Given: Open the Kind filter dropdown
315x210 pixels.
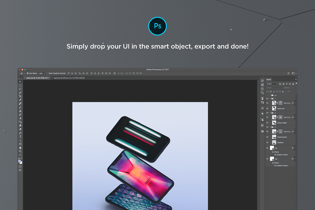Looking at the screenshot, I should coord(272,84).
